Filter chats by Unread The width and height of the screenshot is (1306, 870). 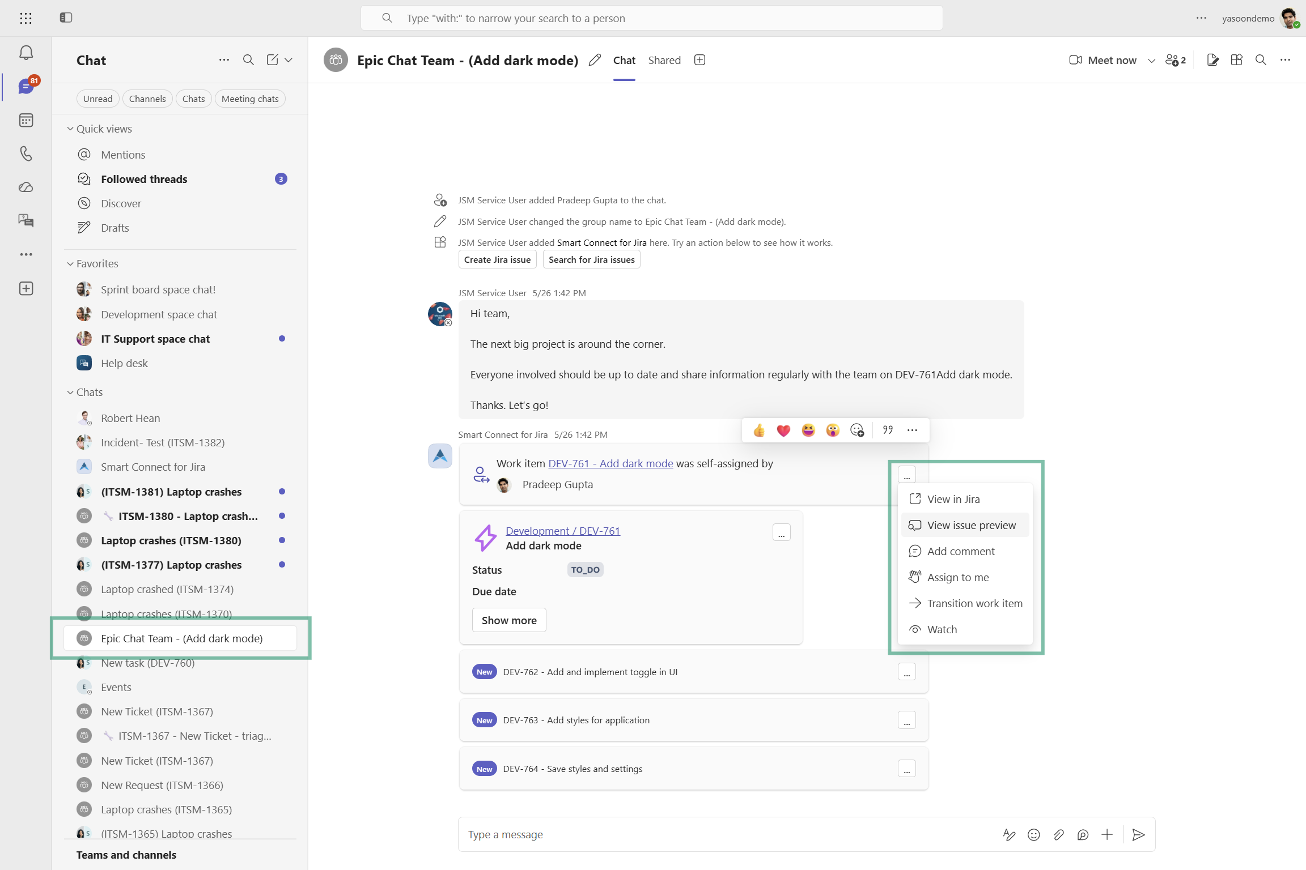98,99
